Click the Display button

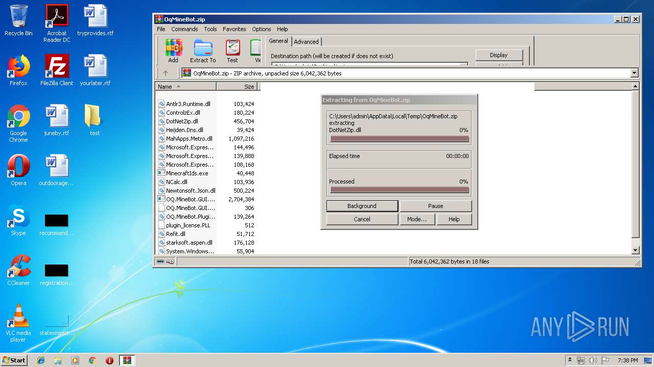point(499,55)
